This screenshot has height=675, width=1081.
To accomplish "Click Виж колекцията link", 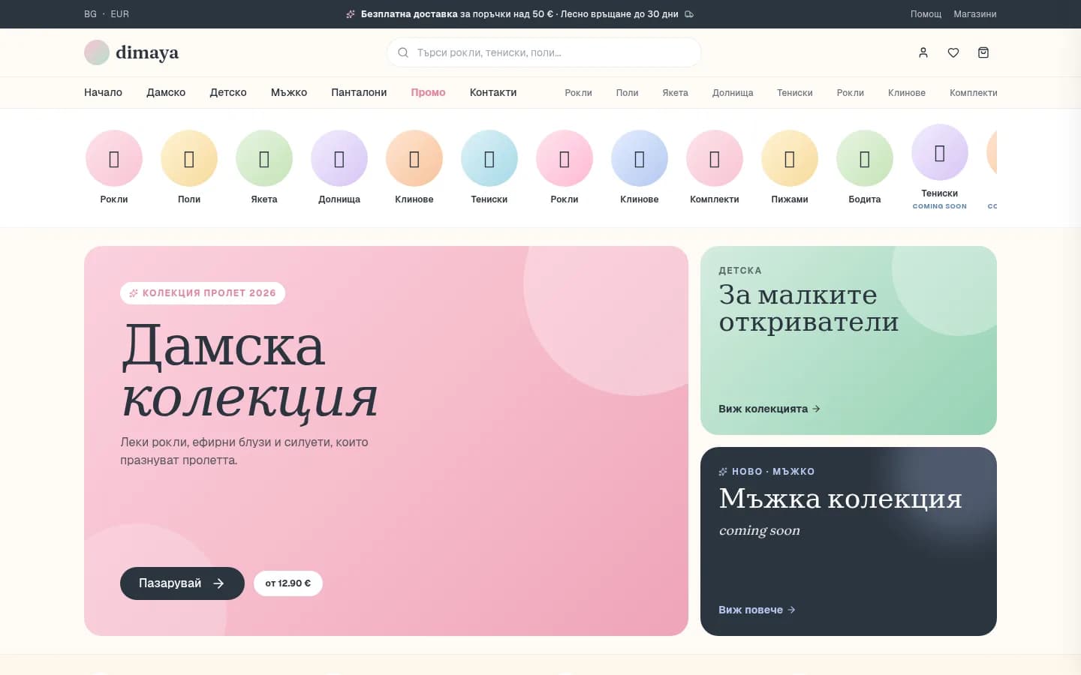I will coord(769,409).
